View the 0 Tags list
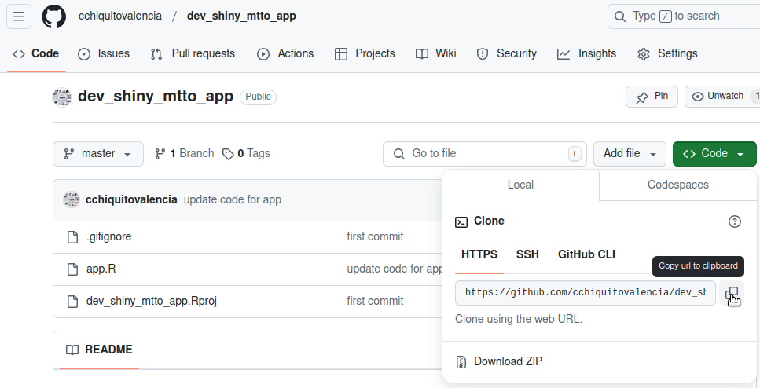This screenshot has width=760, height=388. pos(246,154)
